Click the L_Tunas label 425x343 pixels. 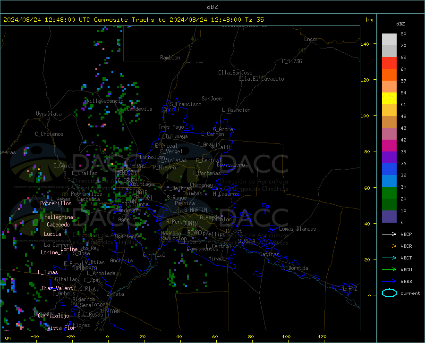point(48,272)
